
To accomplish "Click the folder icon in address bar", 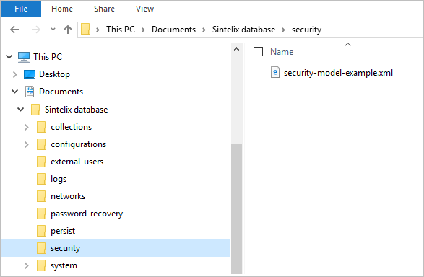I will tap(85, 29).
